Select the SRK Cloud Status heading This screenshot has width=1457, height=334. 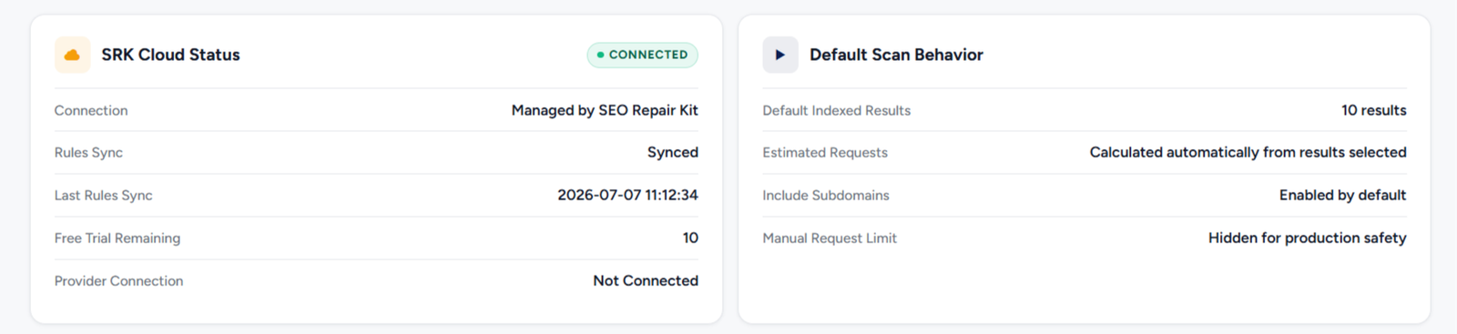pos(170,55)
